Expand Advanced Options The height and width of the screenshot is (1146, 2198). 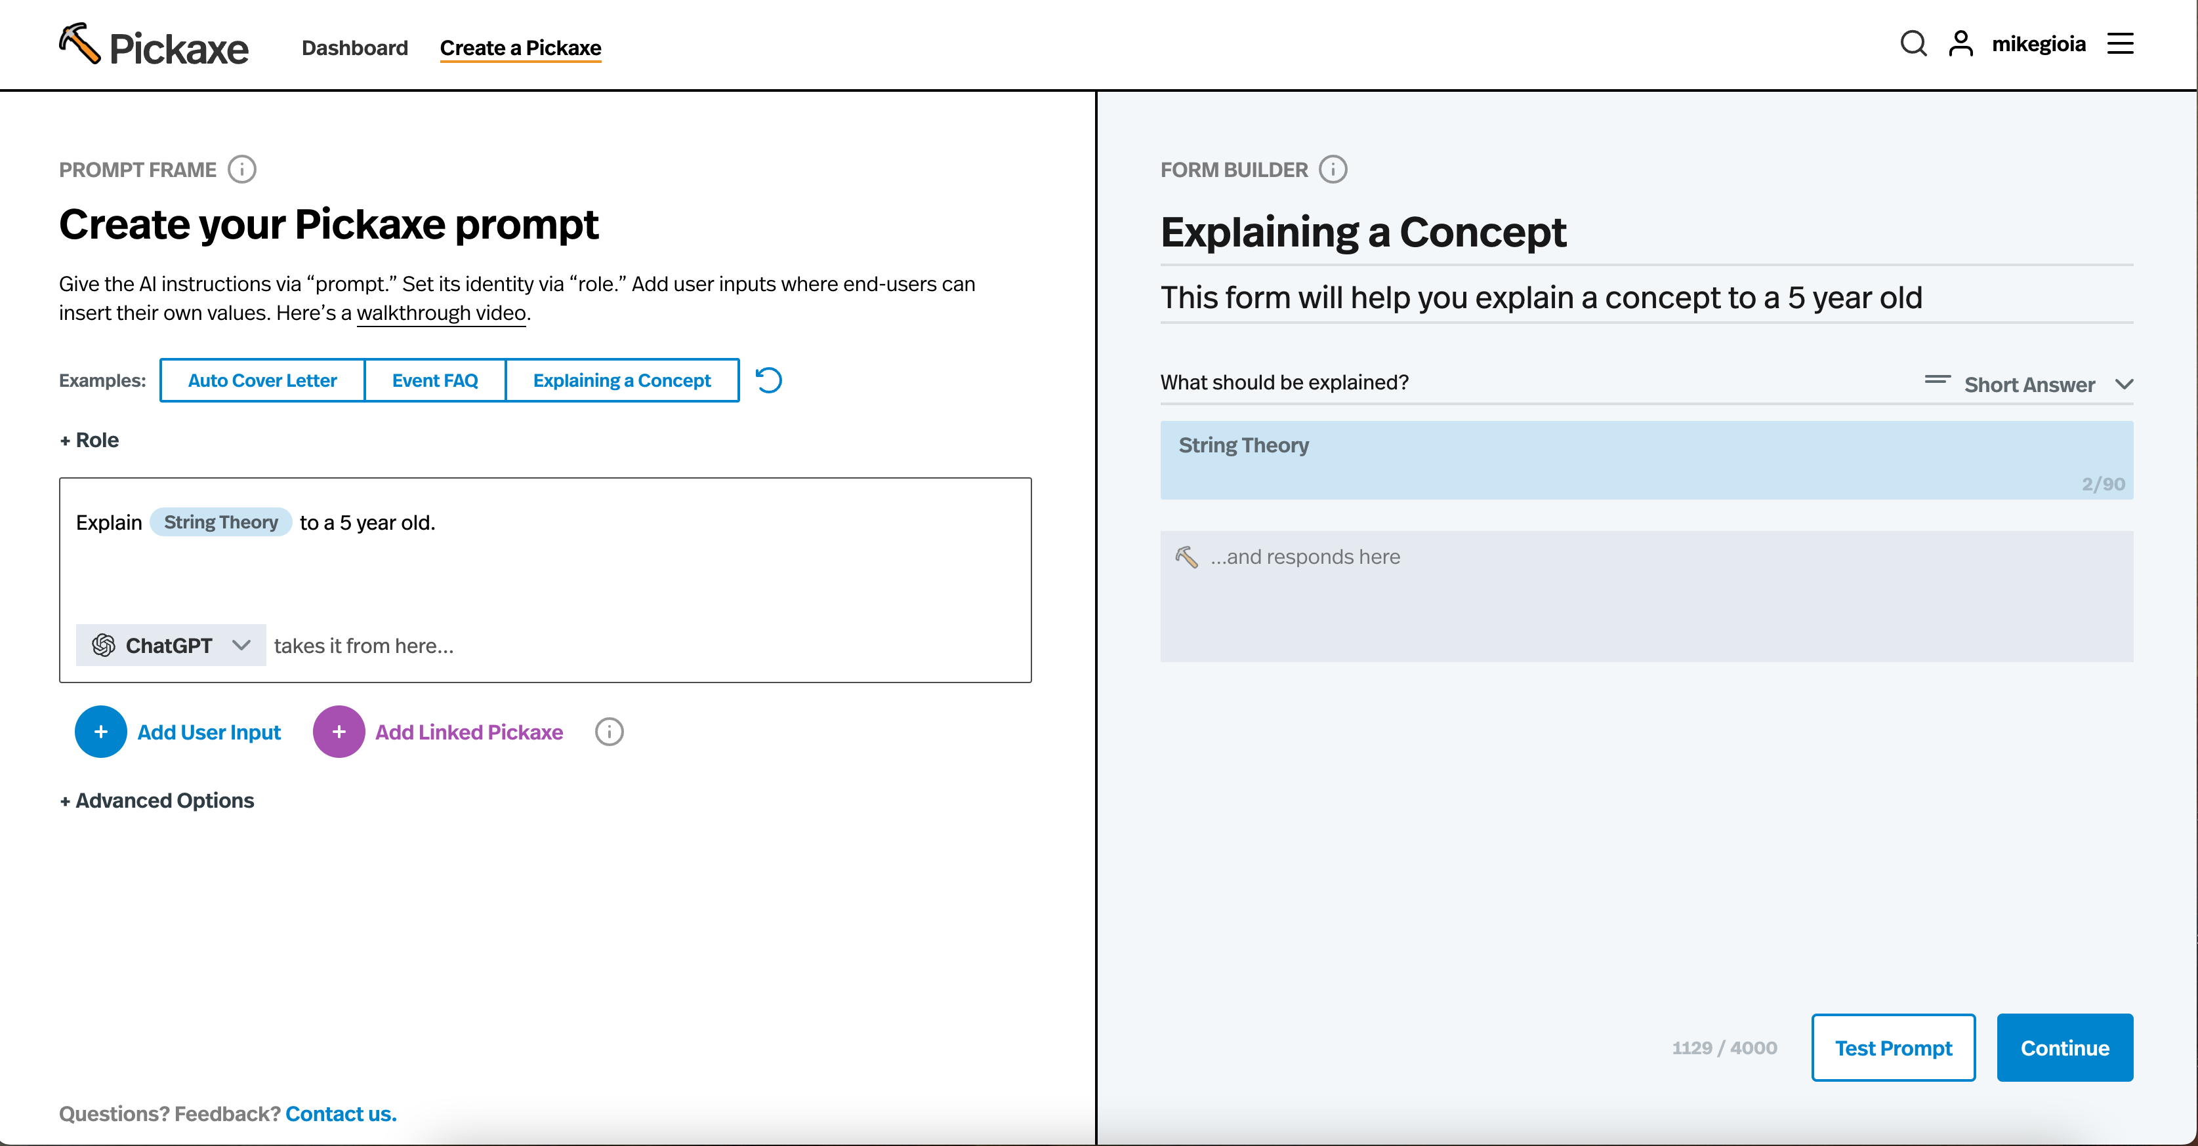tap(157, 800)
